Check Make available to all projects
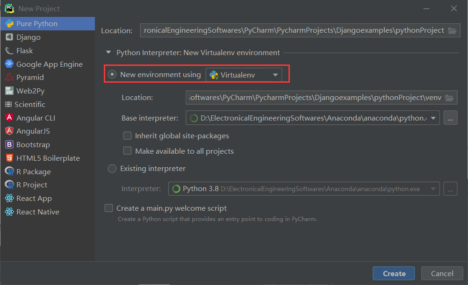Viewport: 468px width, 285px height. [128, 150]
